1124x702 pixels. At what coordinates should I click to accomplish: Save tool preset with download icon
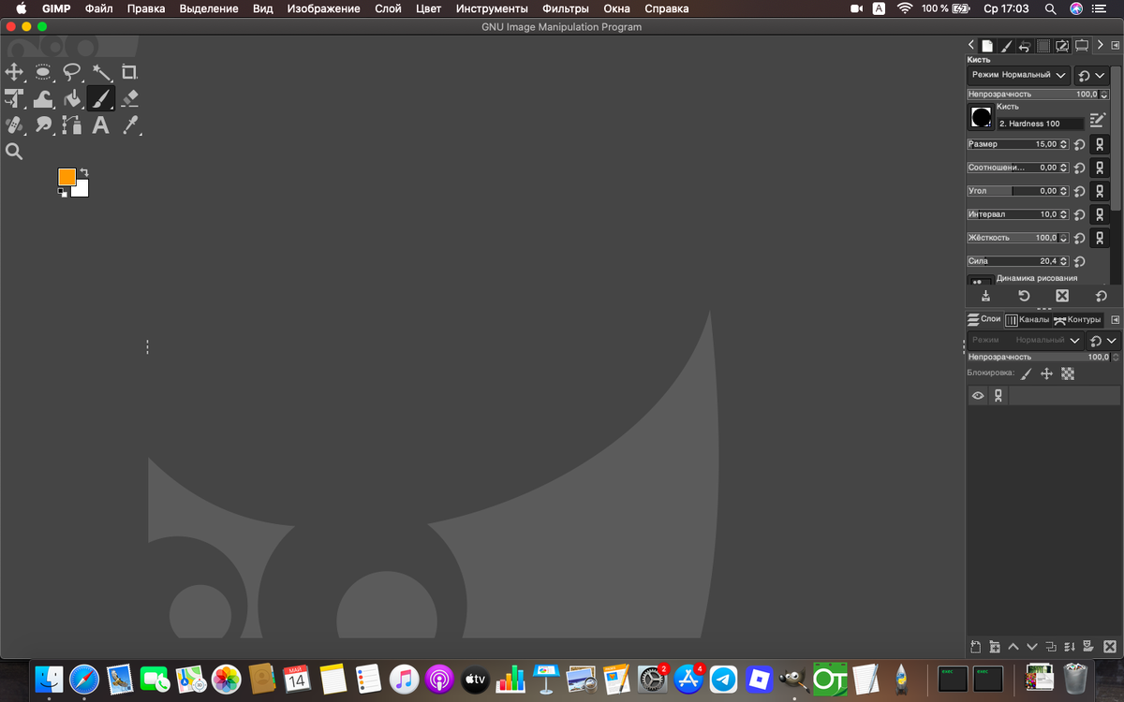pyautogui.click(x=985, y=296)
